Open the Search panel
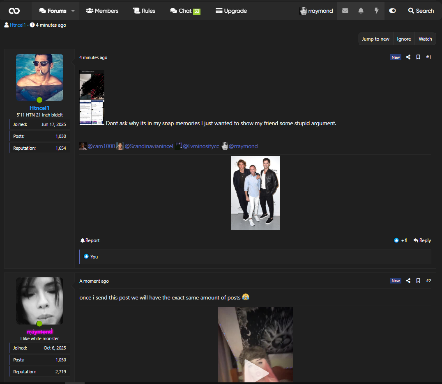442x384 pixels. 421,11
